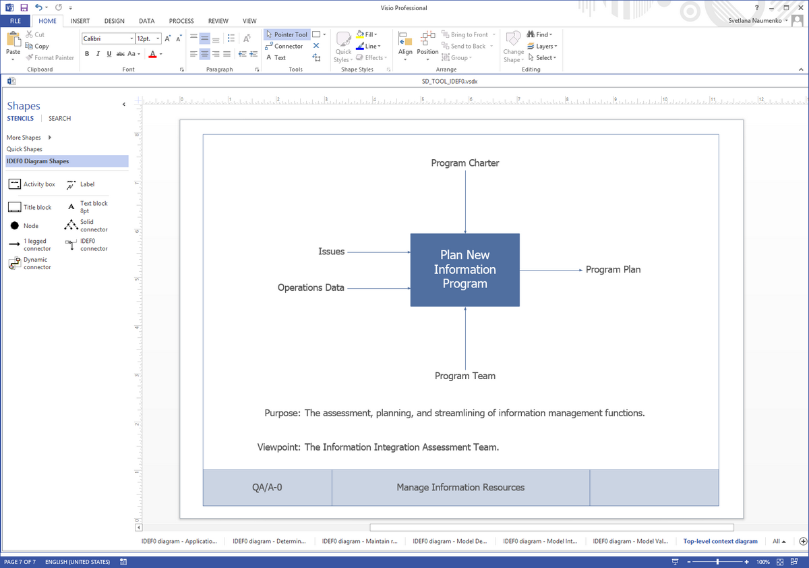Select the Dynamic connector shape
Viewport: 809px width, 568px height.
(30, 263)
